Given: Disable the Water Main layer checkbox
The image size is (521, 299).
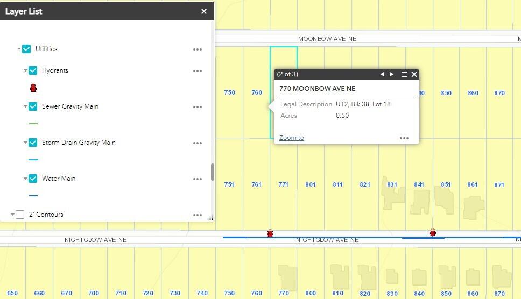Looking at the screenshot, I should pos(33,179).
